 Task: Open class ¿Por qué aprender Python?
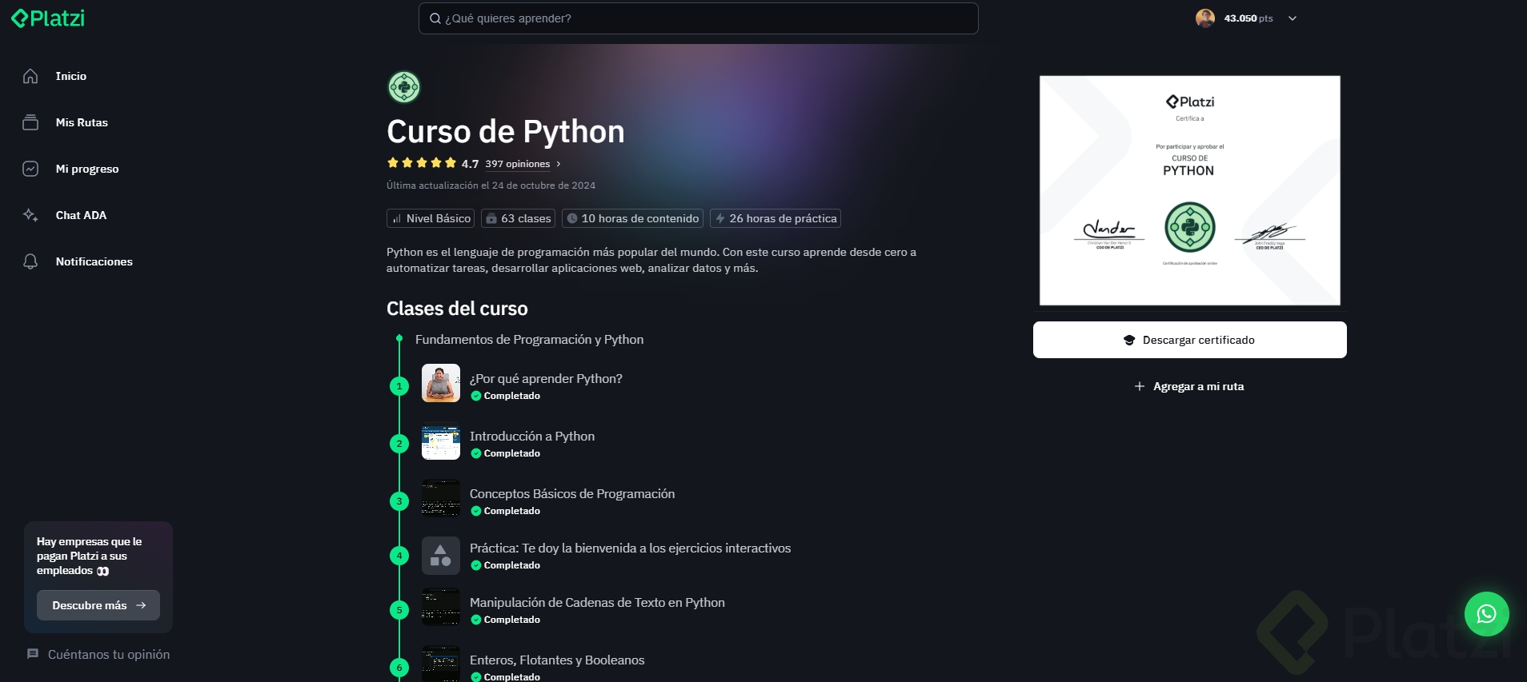(546, 379)
